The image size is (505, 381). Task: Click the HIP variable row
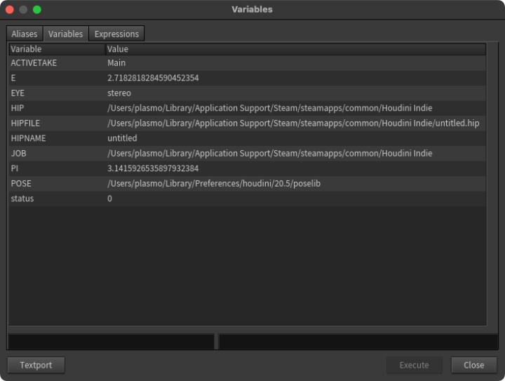18,108
